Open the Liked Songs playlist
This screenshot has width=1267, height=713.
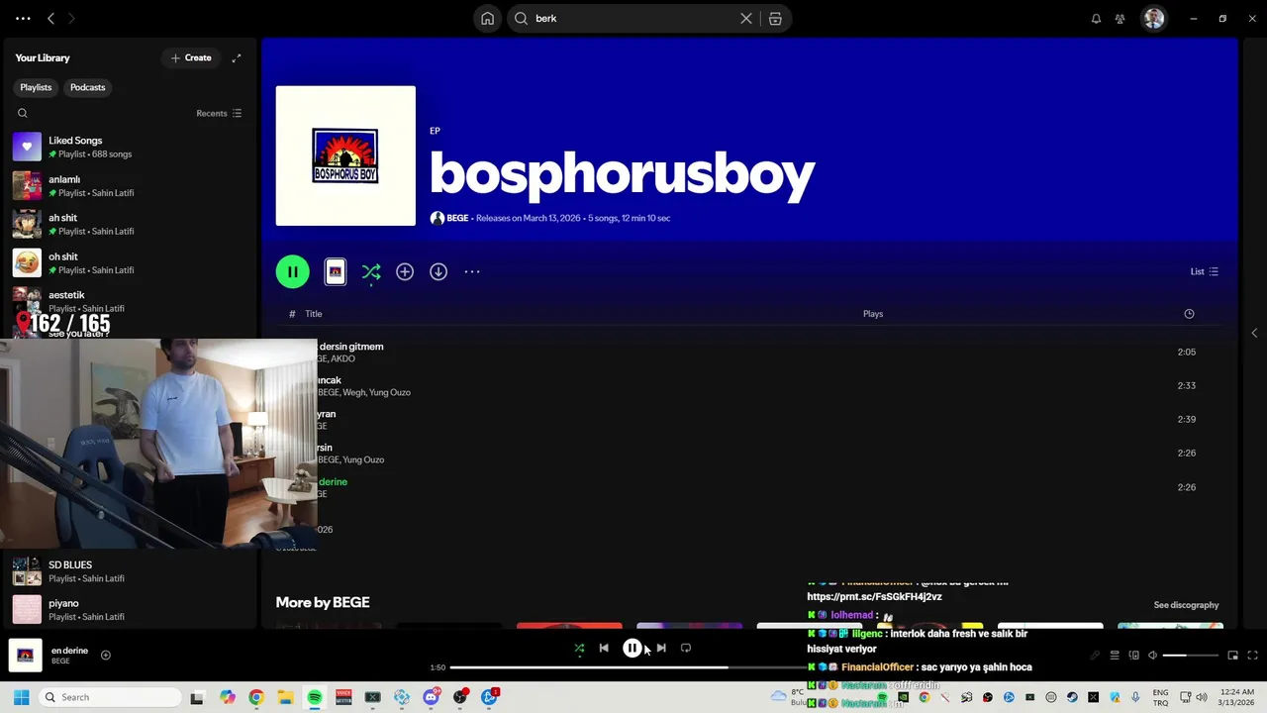(129, 148)
